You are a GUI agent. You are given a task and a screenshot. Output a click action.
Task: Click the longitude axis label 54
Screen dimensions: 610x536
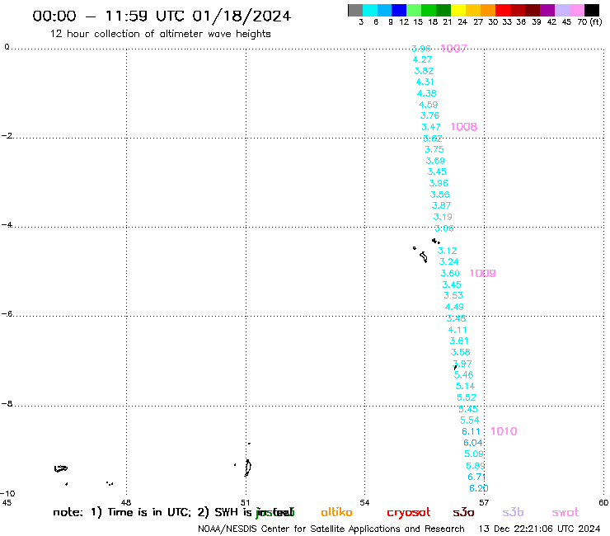(x=364, y=503)
